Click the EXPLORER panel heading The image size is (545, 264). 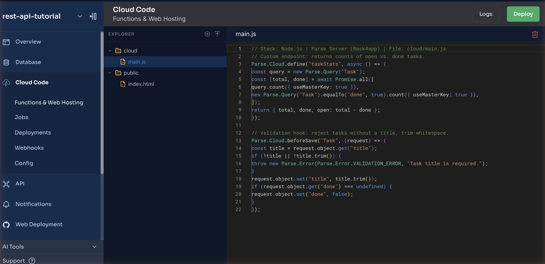pyautogui.click(x=121, y=34)
